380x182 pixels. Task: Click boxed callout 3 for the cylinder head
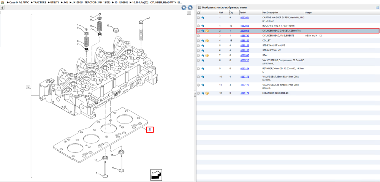28,87
